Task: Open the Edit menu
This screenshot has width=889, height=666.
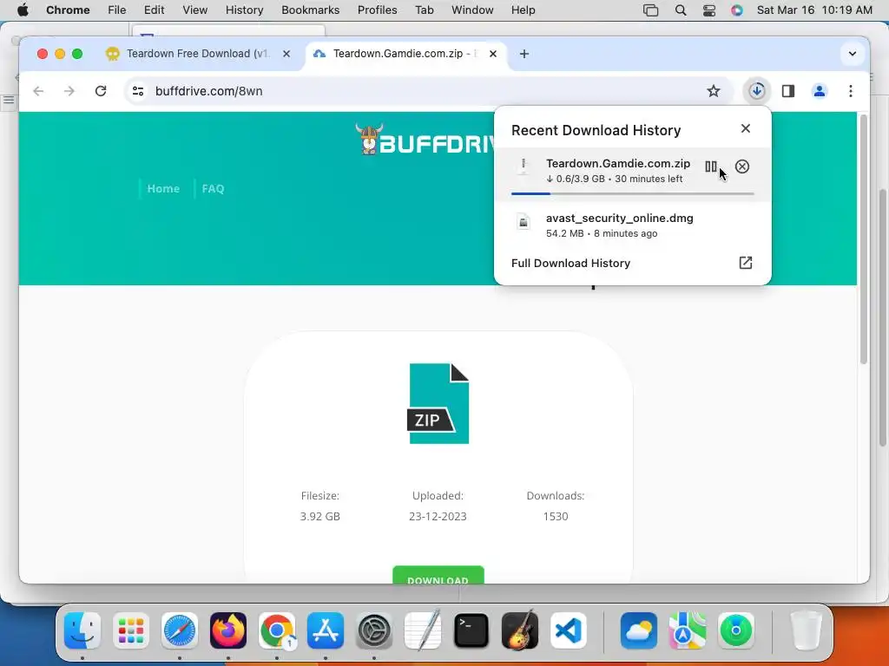Action: coord(154,10)
